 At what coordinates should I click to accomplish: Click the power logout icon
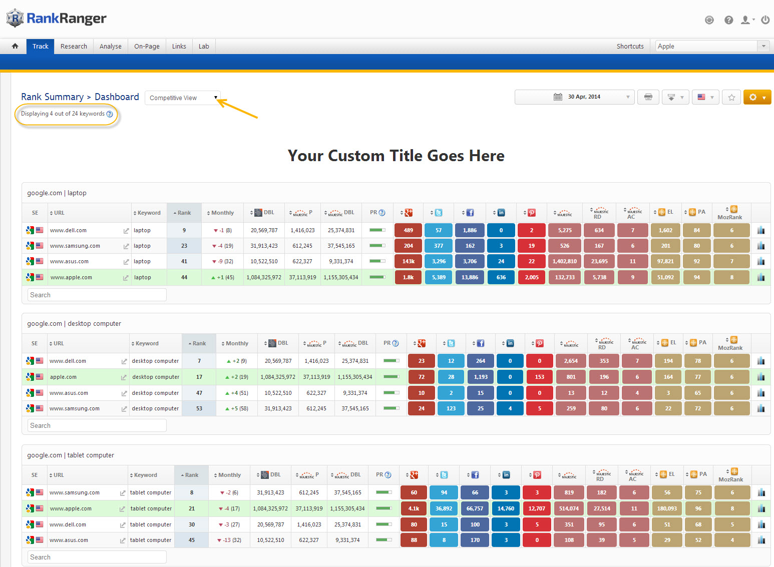coord(765,20)
